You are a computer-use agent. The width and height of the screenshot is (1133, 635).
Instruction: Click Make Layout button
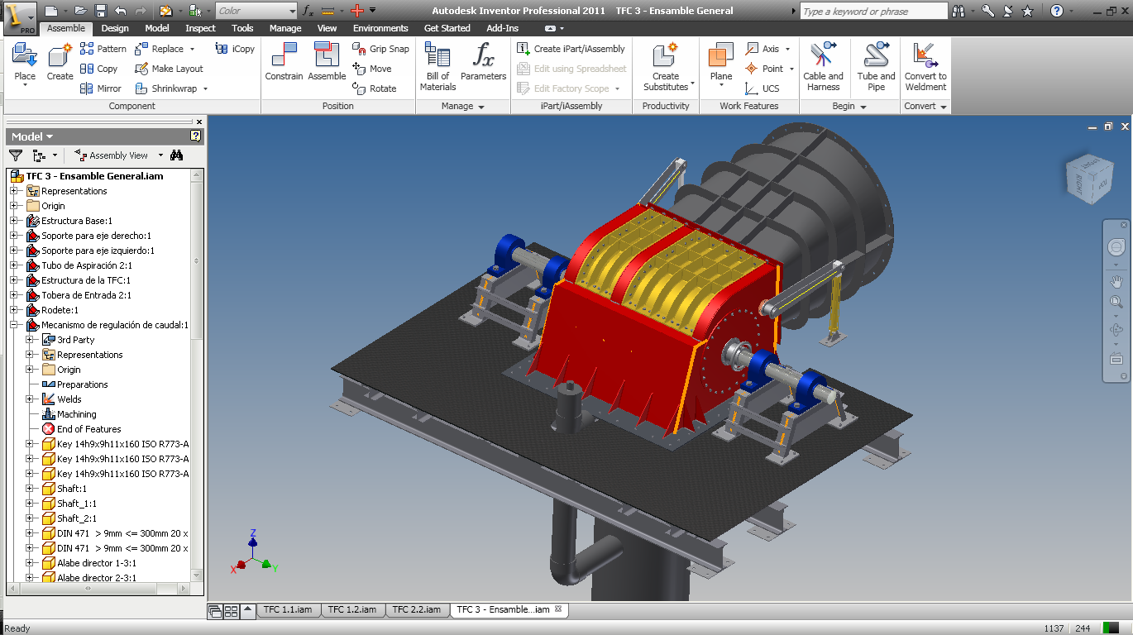(169, 69)
